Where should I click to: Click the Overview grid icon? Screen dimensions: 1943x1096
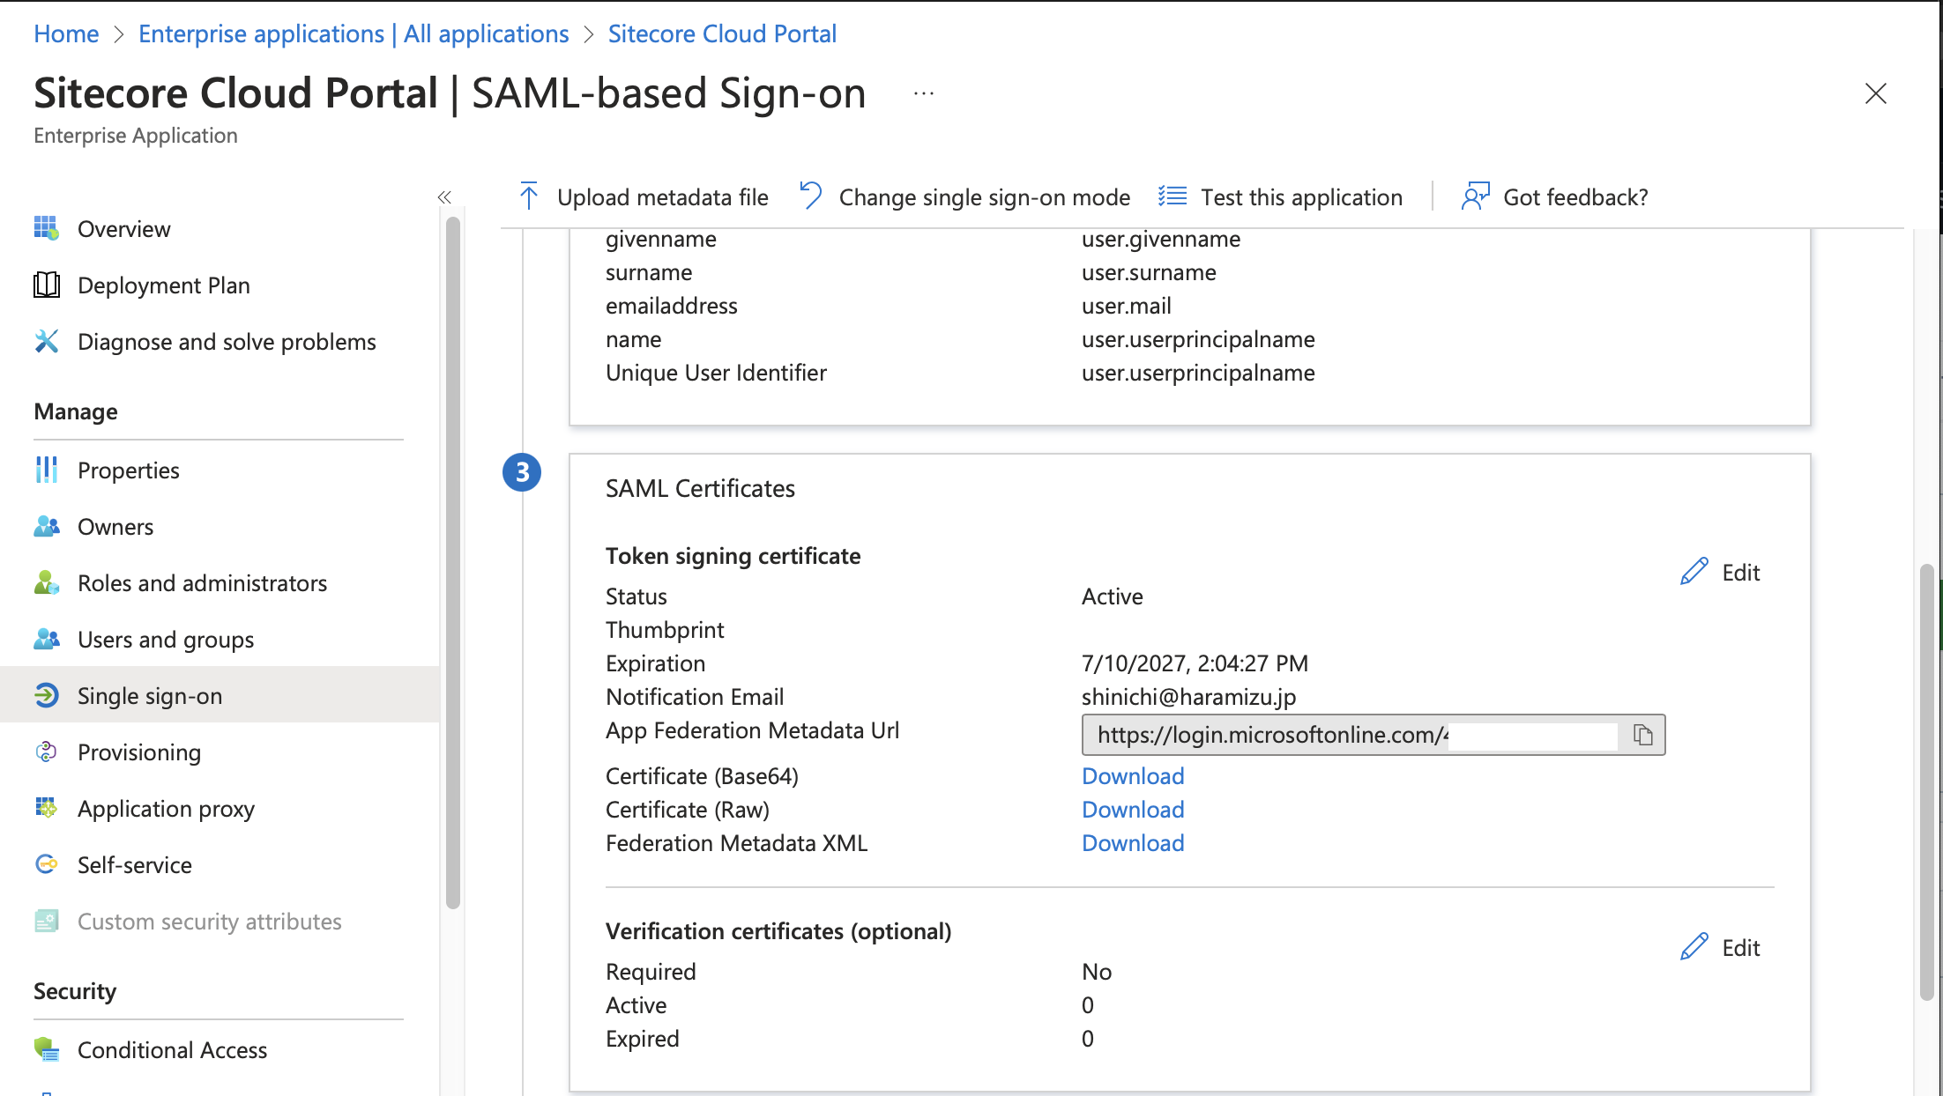pos(47,228)
